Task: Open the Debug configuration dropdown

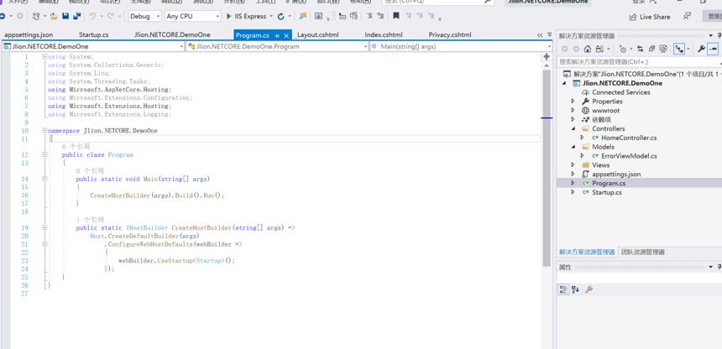Action: pyautogui.click(x=144, y=16)
